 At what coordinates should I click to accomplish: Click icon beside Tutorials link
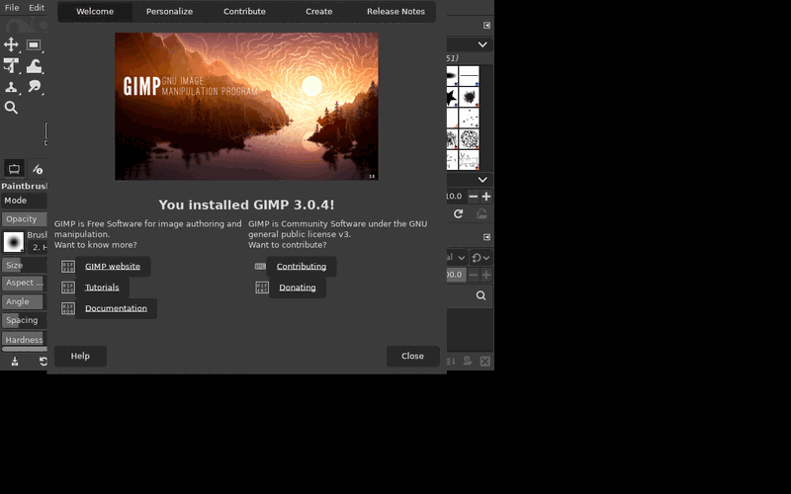[67, 288]
